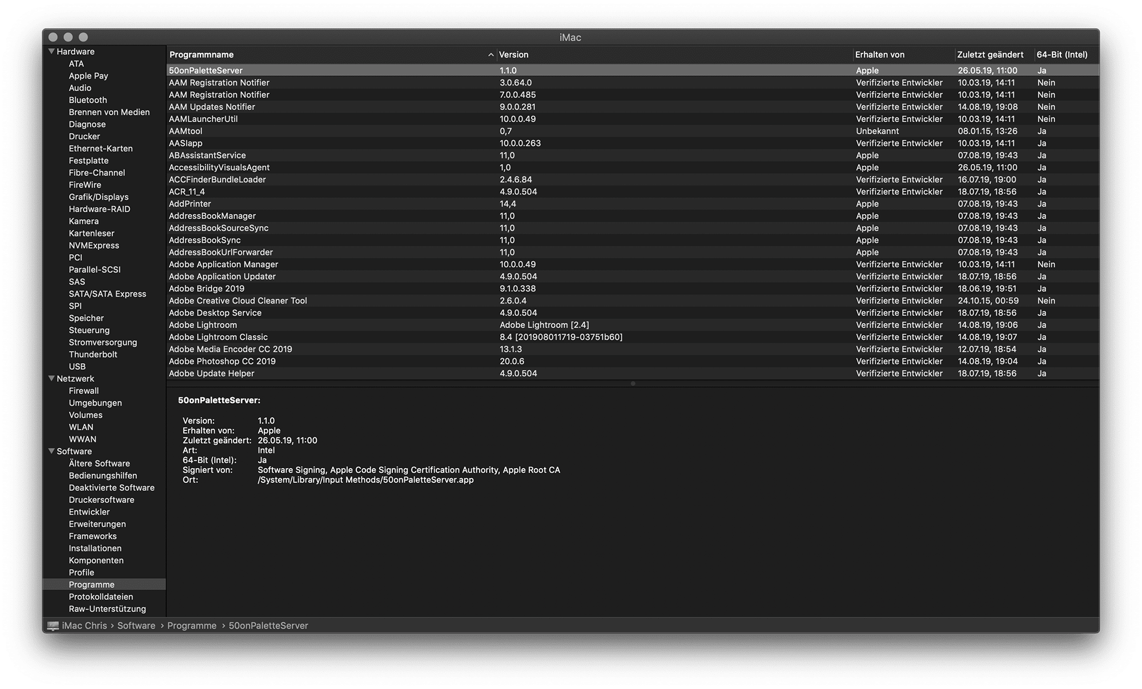Select the Adobe Lightroom Classic row
The height and width of the screenshot is (689, 1142).
click(218, 337)
